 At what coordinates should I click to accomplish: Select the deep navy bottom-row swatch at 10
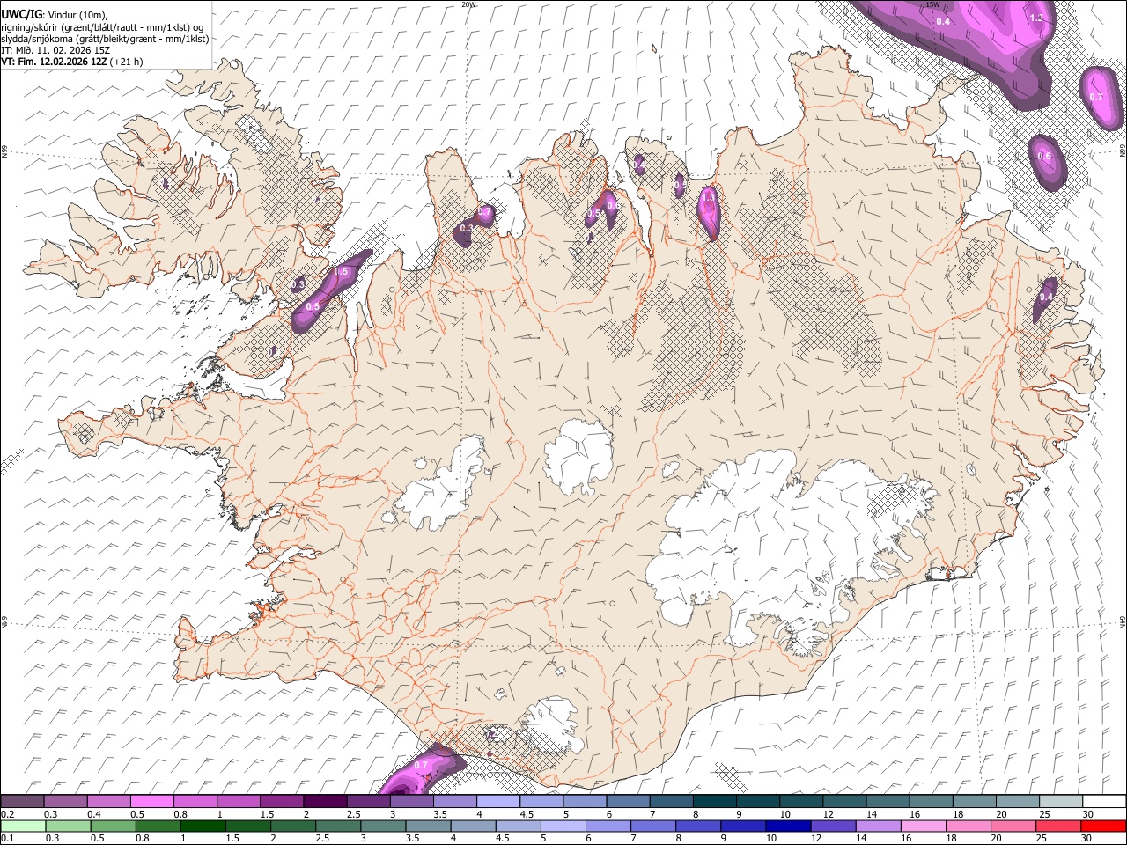(788, 826)
